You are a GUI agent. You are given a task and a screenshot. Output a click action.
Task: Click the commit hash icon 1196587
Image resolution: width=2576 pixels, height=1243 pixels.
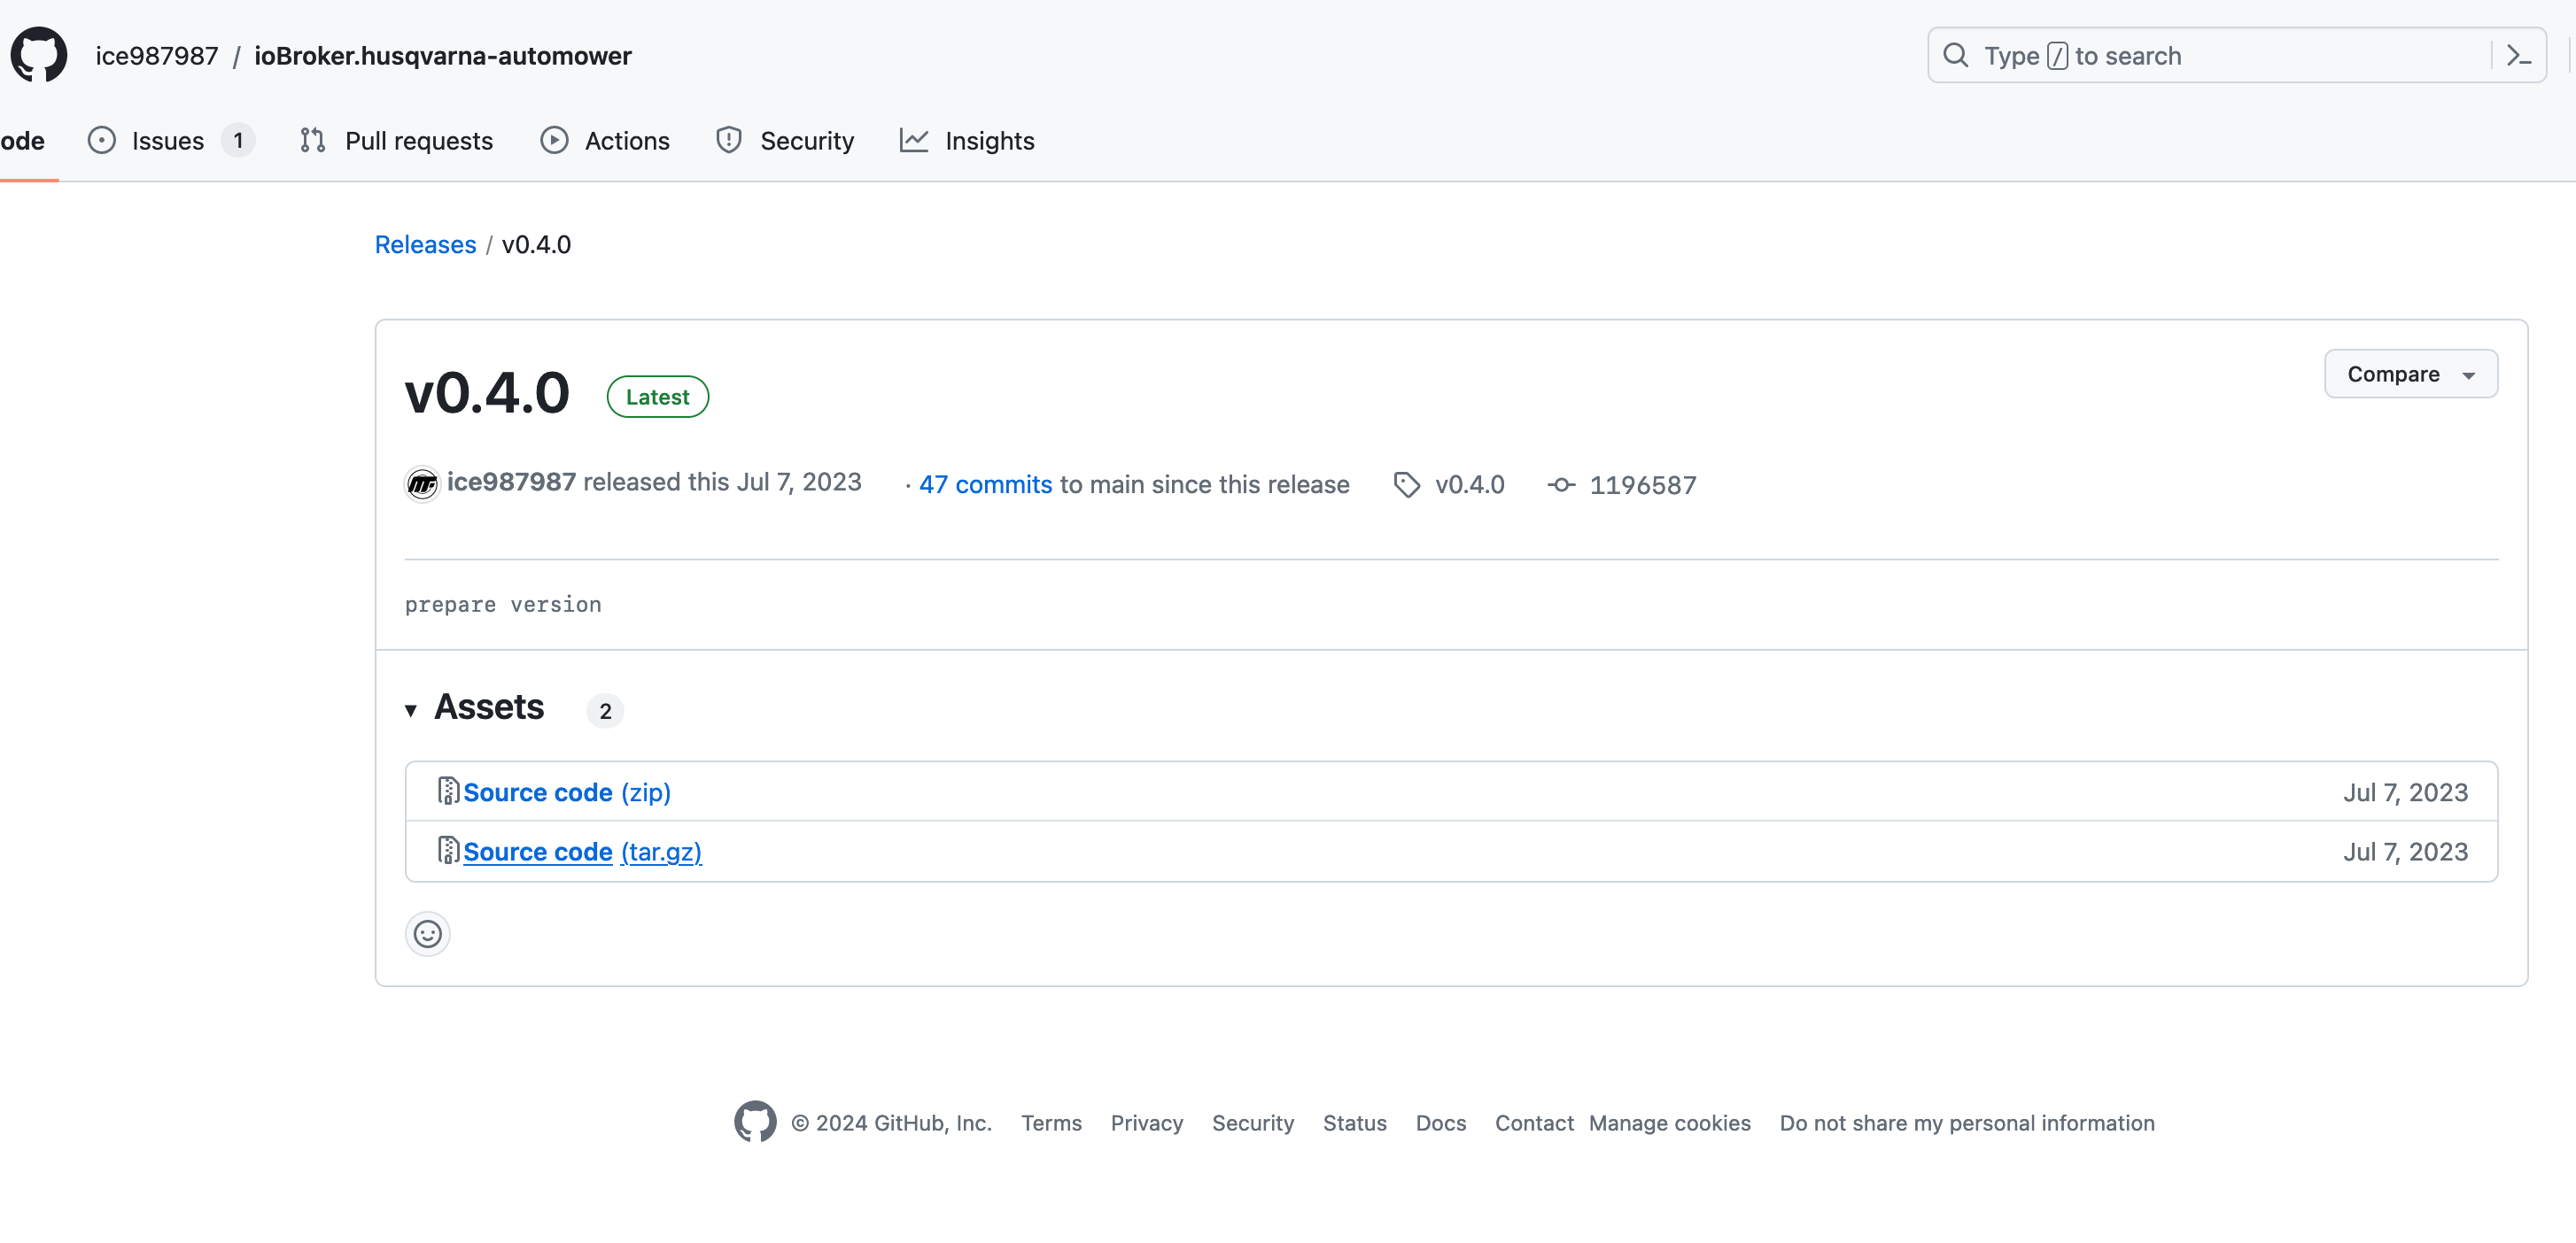coord(1561,486)
